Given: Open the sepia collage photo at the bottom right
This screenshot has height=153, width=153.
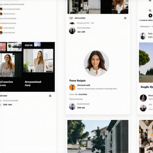Looking at the screenshot, I should pyautogui.click(x=146, y=137).
